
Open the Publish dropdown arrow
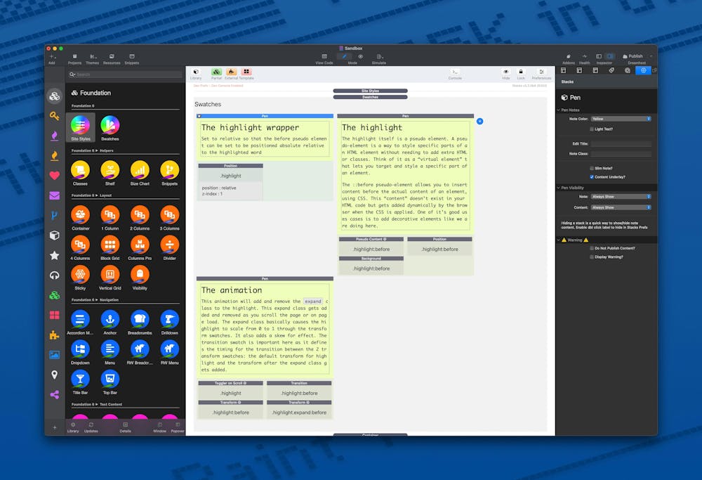tap(651, 56)
